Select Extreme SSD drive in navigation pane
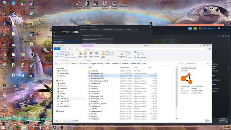The image size is (231, 130). coord(65,106)
